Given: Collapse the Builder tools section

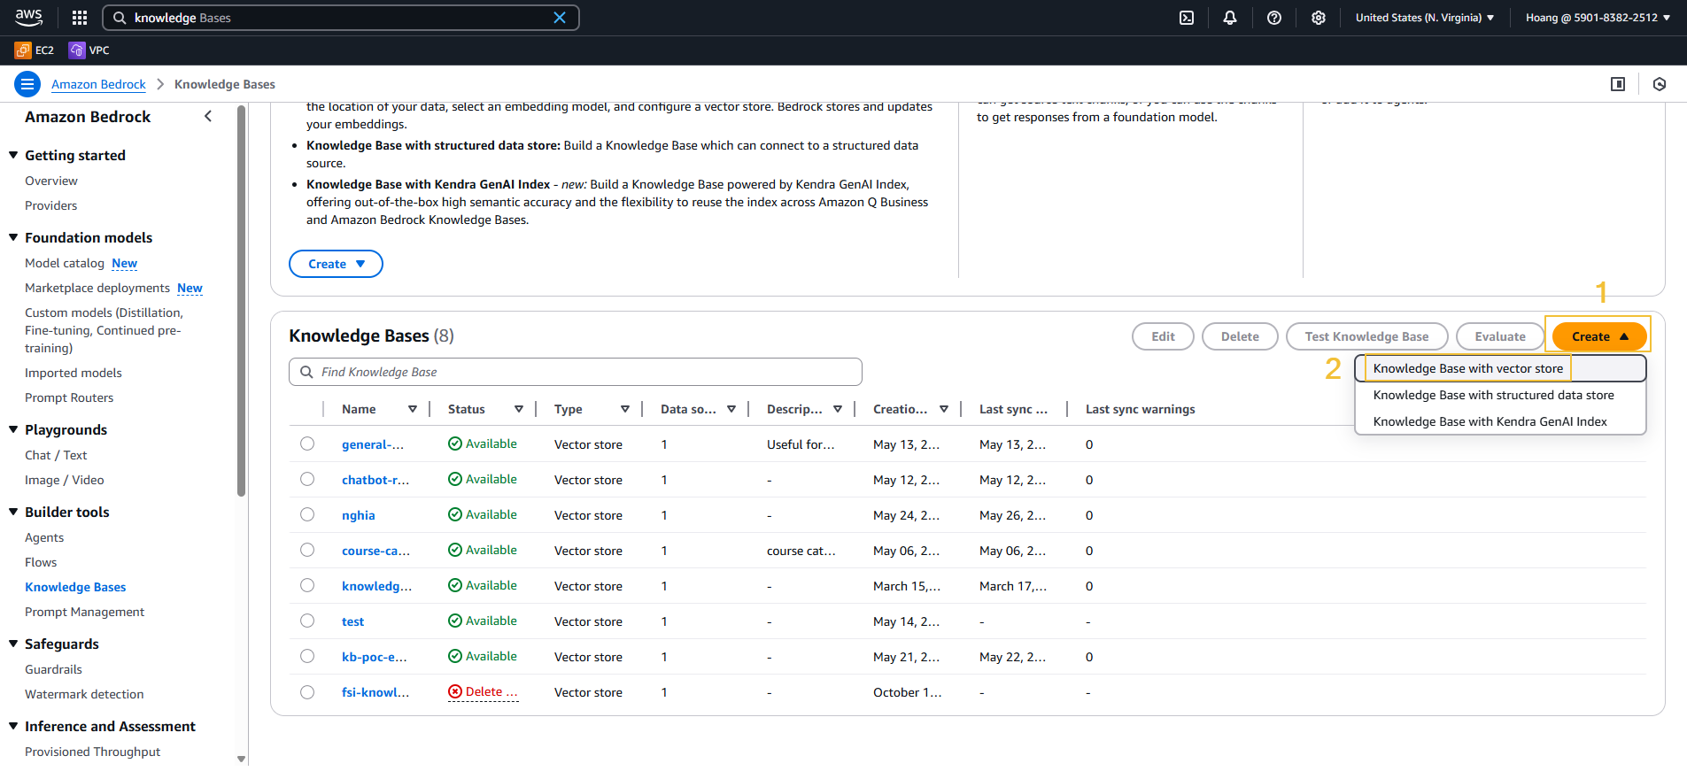Looking at the screenshot, I should click(13, 512).
